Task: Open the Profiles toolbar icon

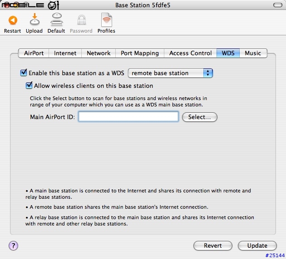Action: (x=107, y=20)
